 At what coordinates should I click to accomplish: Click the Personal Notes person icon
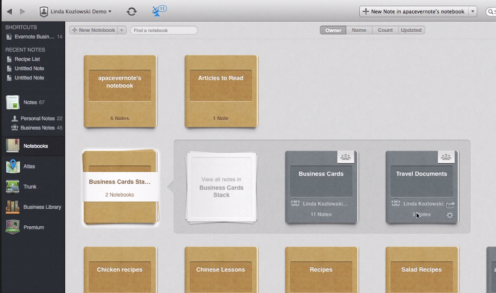point(14,118)
